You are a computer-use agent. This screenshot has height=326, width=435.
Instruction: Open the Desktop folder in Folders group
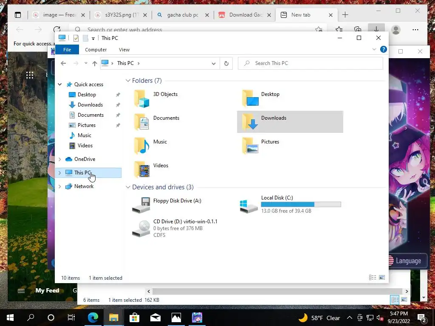(x=261, y=98)
